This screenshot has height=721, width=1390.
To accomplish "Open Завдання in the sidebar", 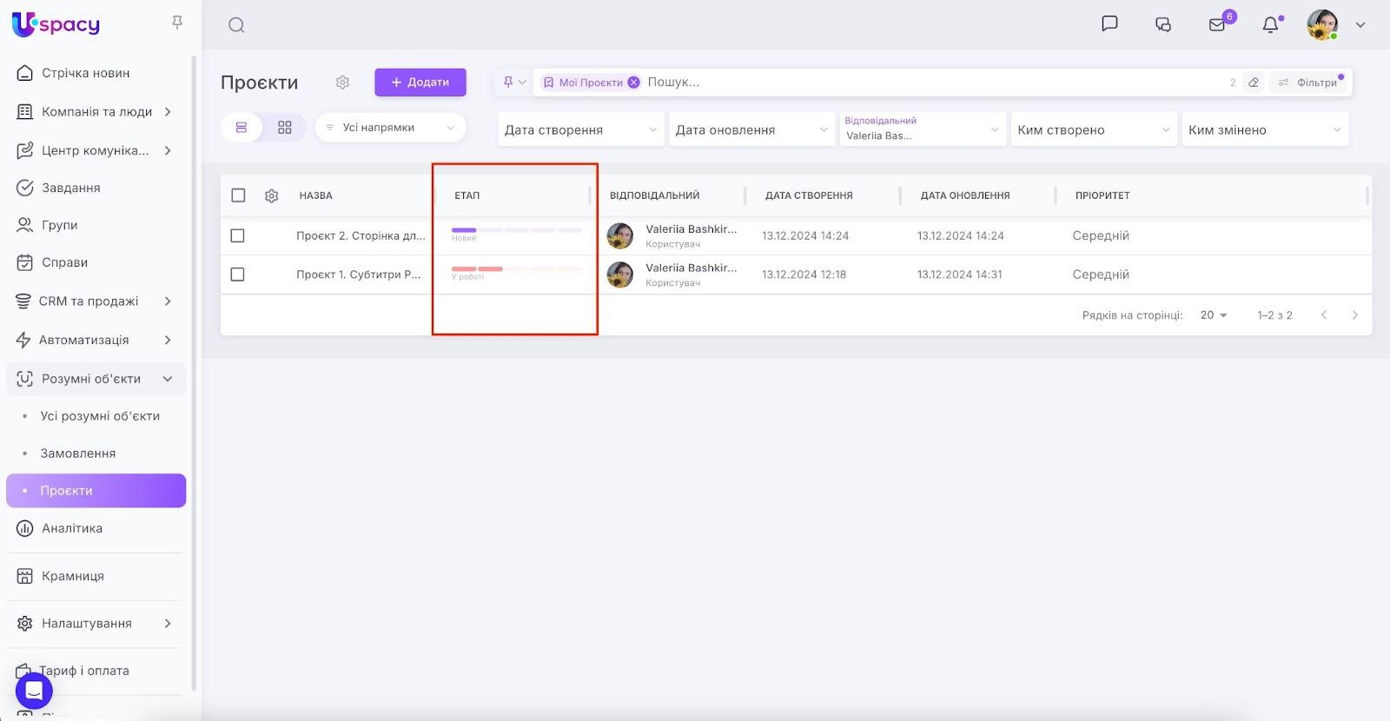I will 71,188.
